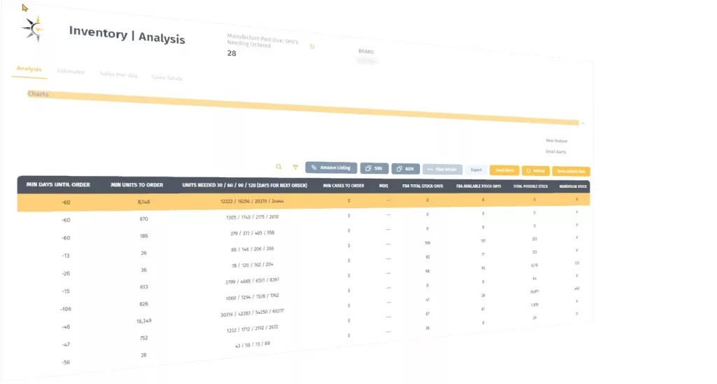This screenshot has height=384, width=717.
Task: Sort by Warehouse Stock column
Action: [x=573, y=186]
